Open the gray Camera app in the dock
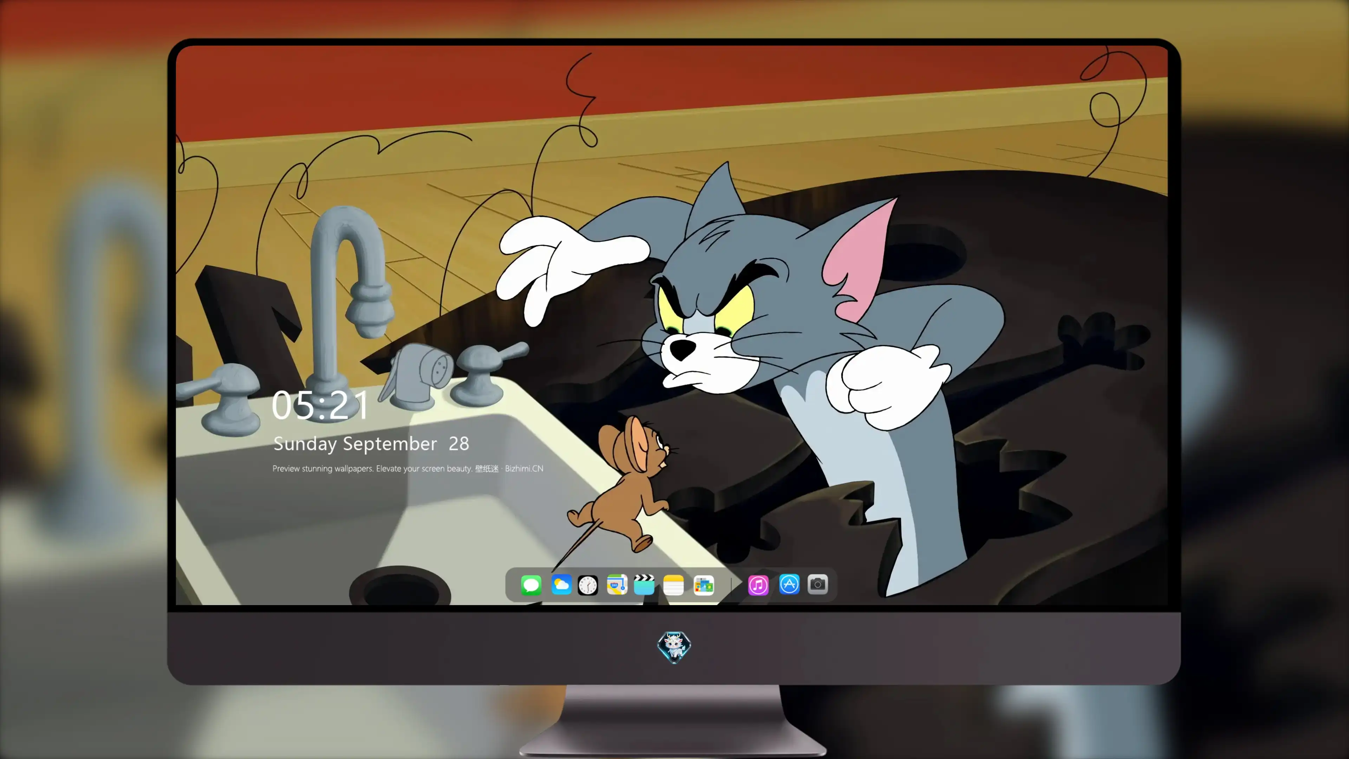The image size is (1349, 759). click(817, 584)
